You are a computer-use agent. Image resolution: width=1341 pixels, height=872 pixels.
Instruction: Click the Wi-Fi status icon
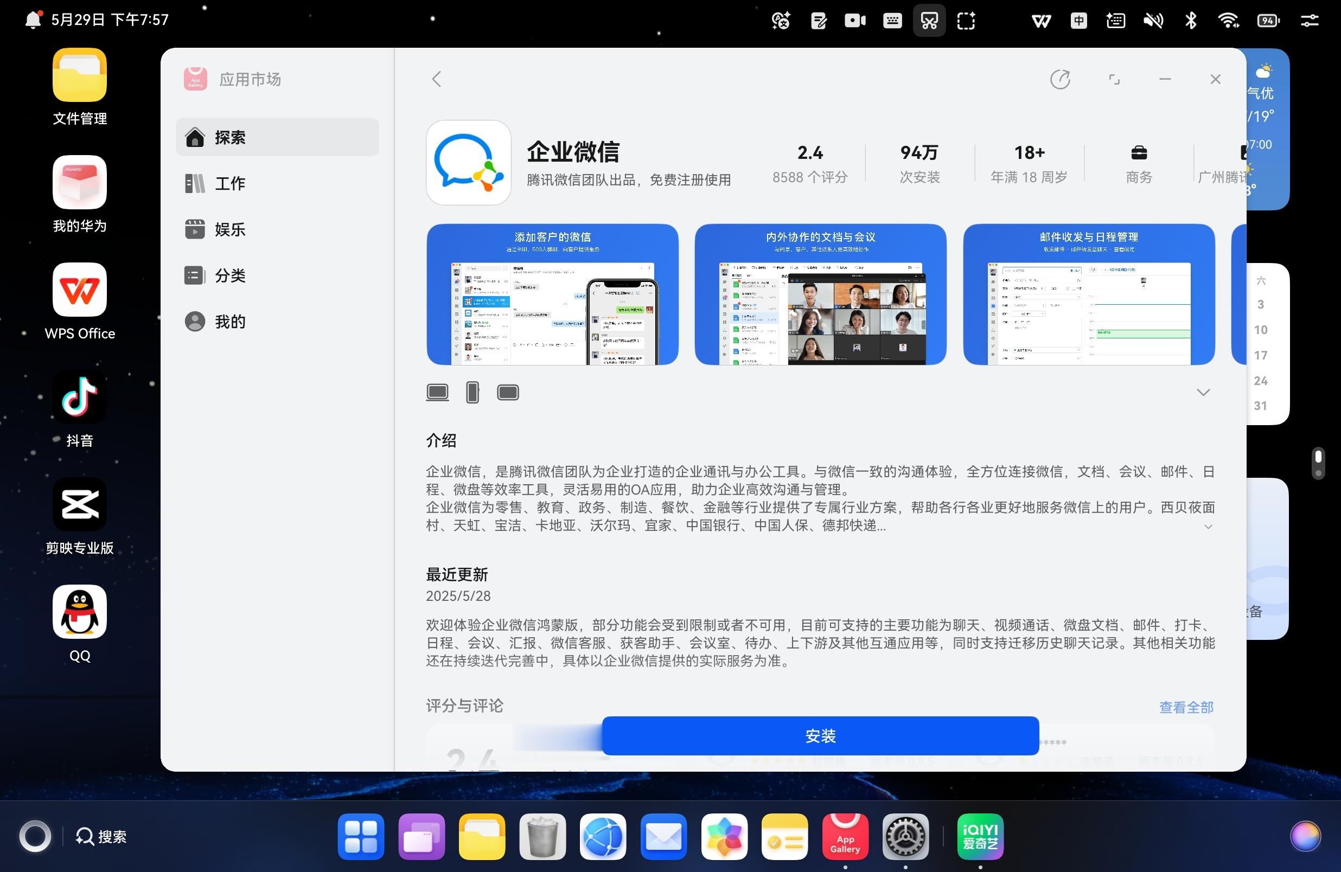(1228, 21)
